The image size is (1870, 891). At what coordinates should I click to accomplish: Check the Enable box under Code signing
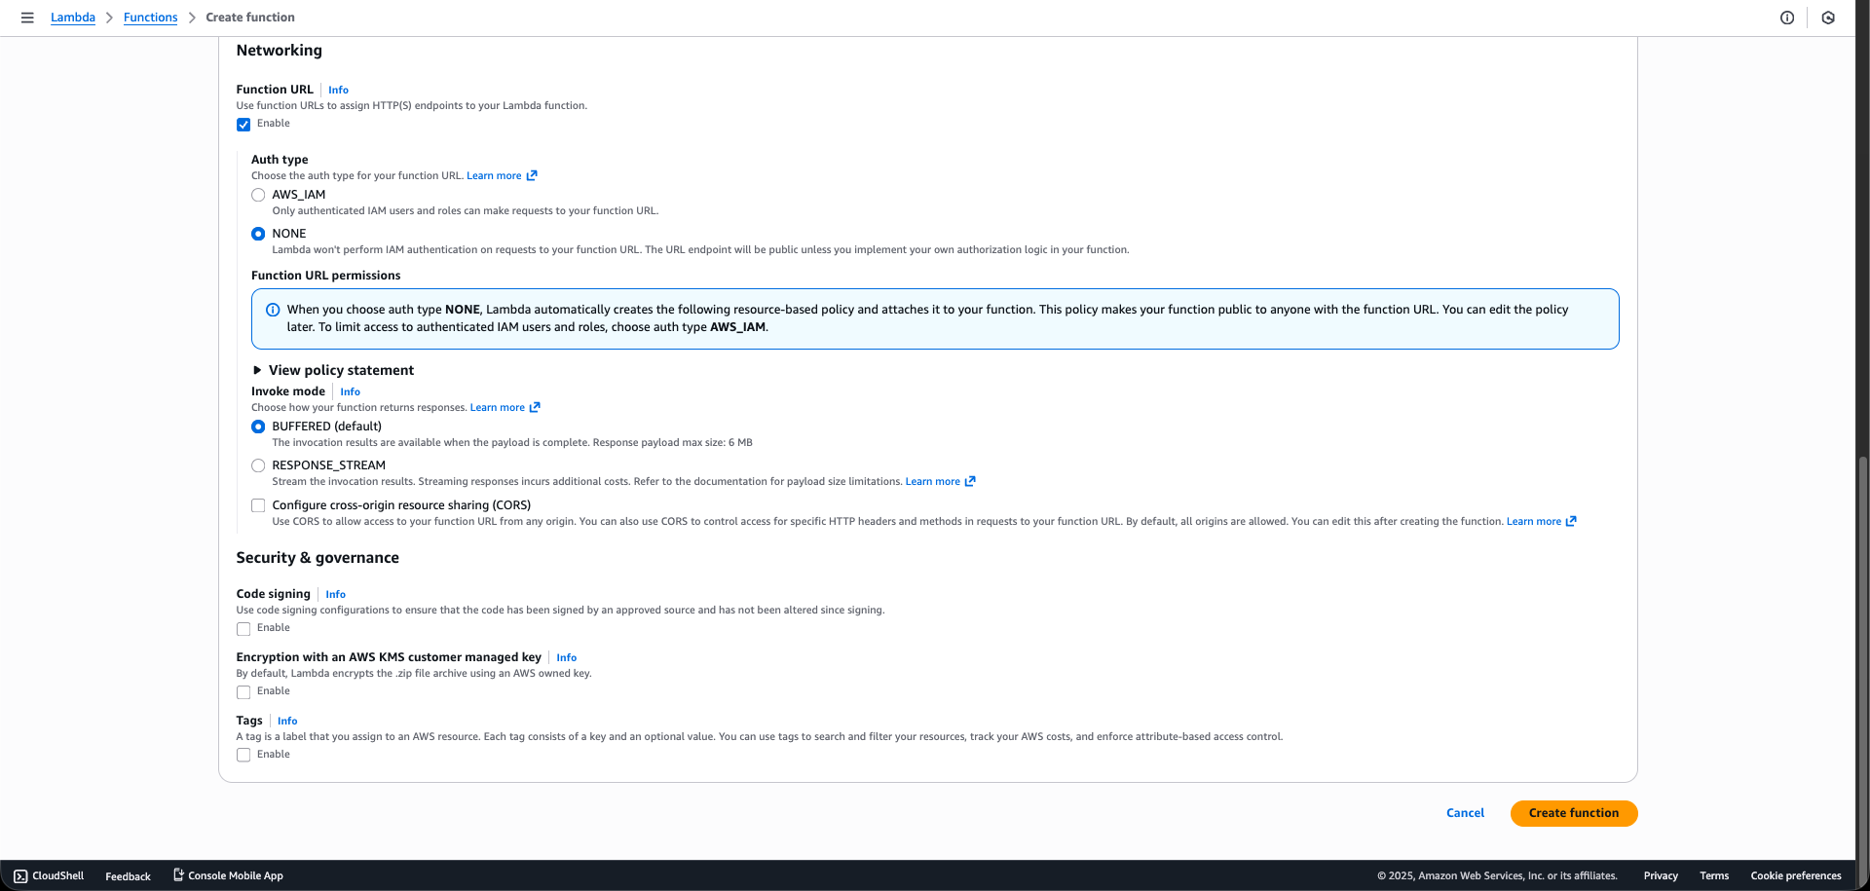tap(243, 629)
